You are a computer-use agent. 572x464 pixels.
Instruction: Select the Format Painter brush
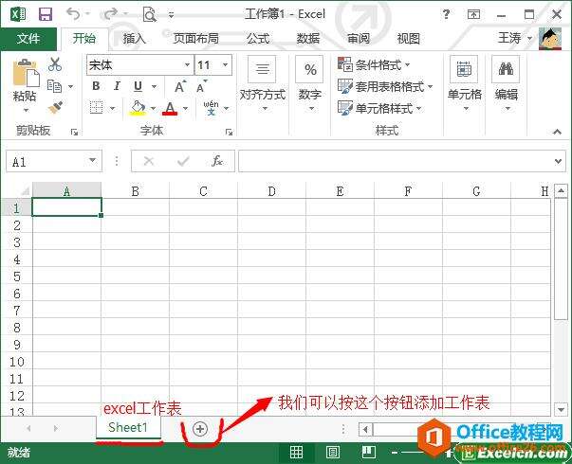click(x=55, y=108)
